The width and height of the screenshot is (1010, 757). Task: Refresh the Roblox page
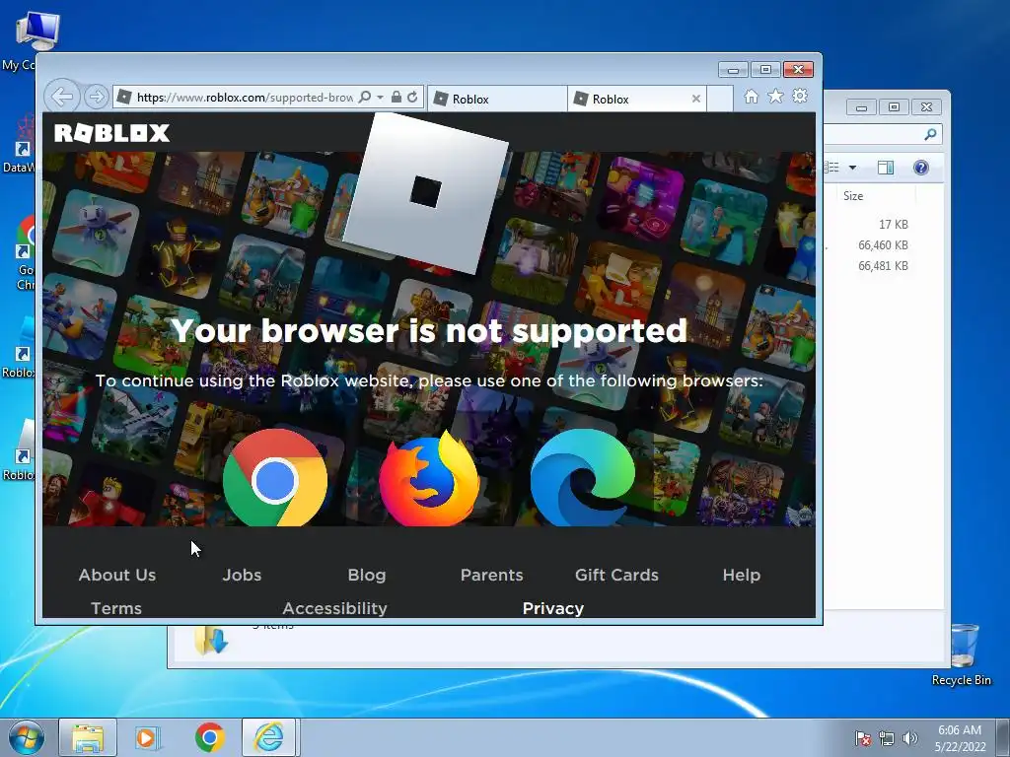click(412, 98)
